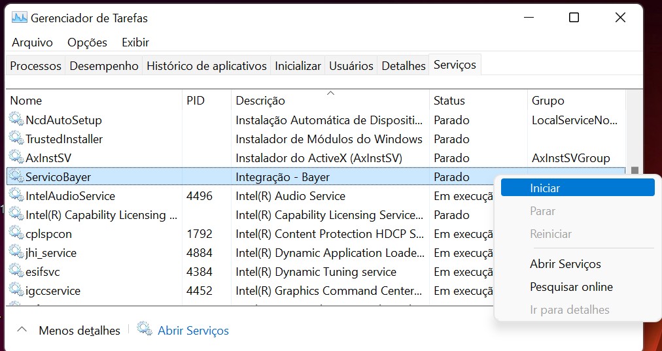Image resolution: width=662 pixels, height=351 pixels.
Task: Click the vertical scrollbar thumb of services list
Action: pyautogui.click(x=635, y=170)
